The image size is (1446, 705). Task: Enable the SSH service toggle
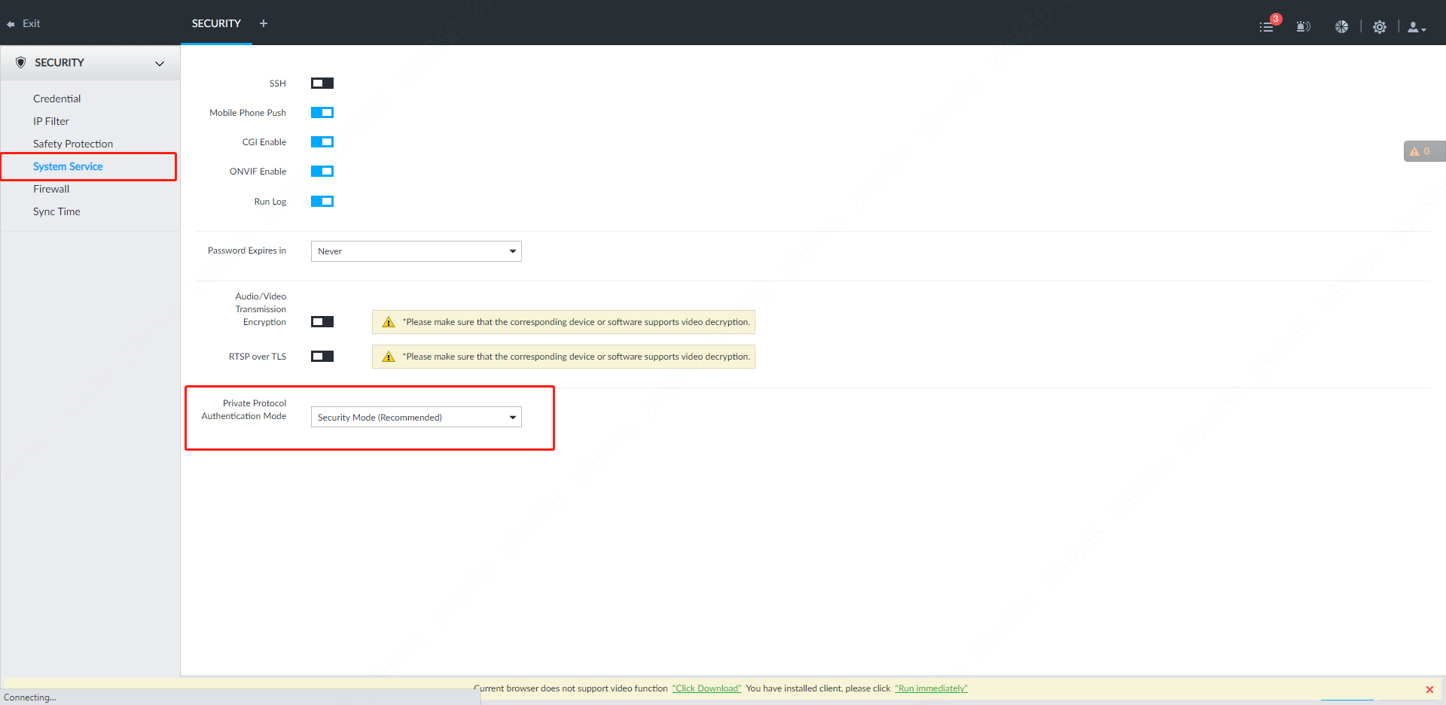(x=322, y=83)
